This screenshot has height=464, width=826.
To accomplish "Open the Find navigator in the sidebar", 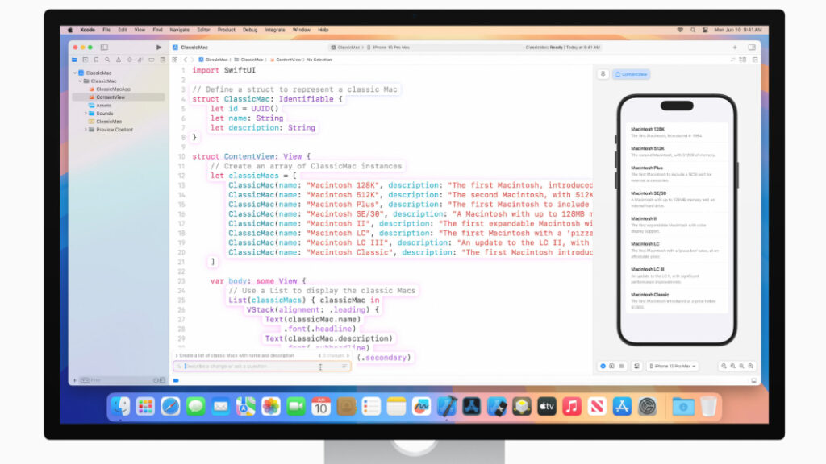I will 108,59.
